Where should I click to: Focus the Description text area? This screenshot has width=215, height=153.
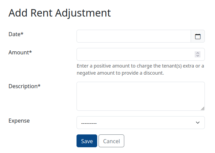click(141, 96)
